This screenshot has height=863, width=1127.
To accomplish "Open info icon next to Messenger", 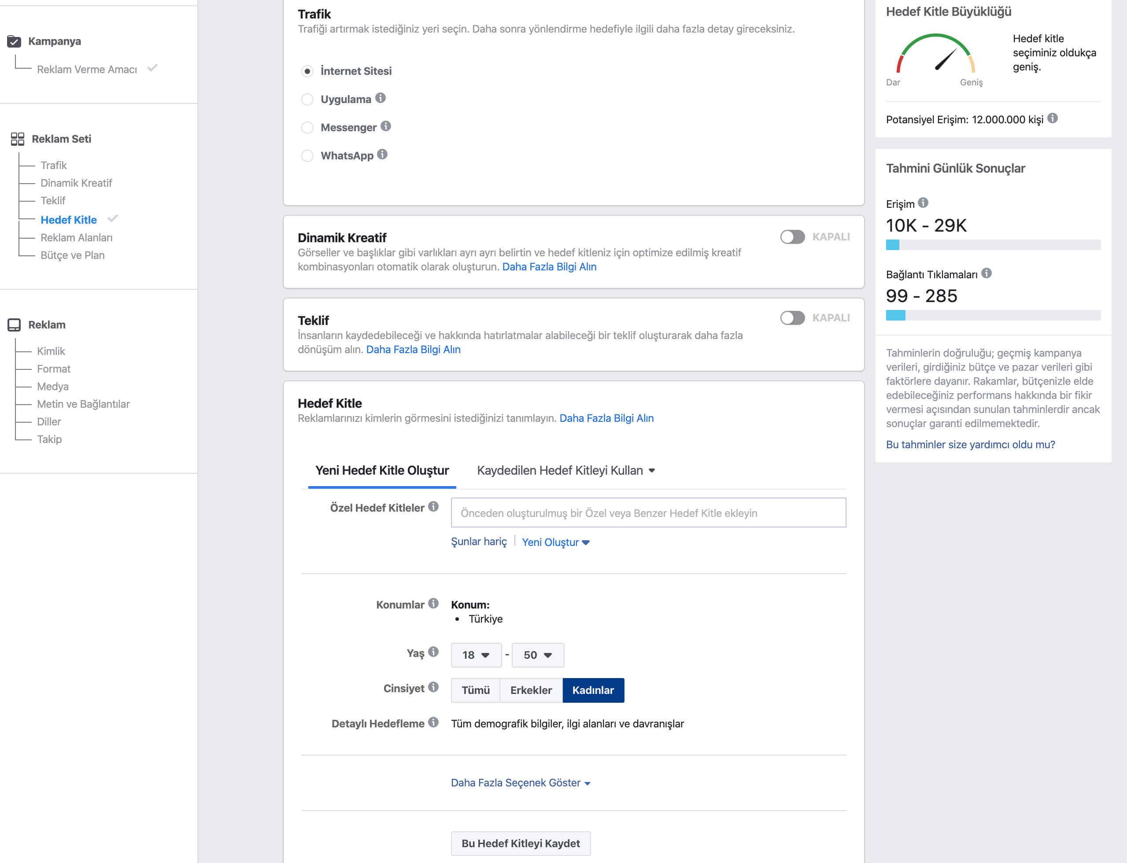I will tap(386, 126).
